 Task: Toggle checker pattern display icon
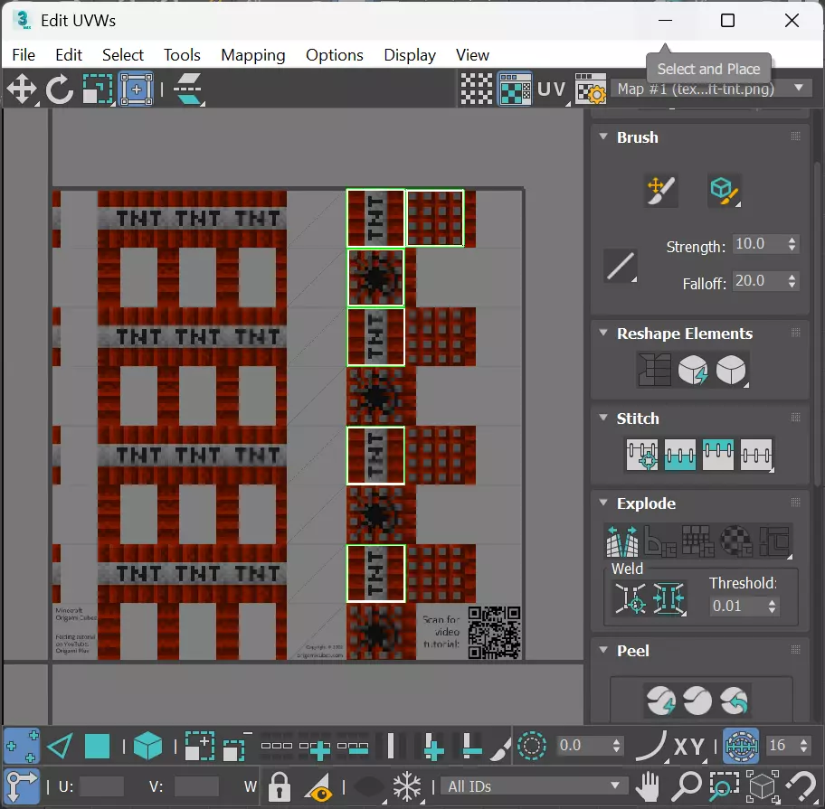coord(477,89)
